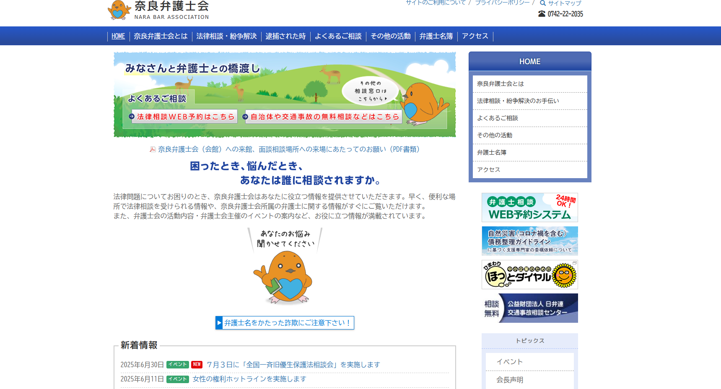Click the 新着情報 section heading
This screenshot has width=721, height=389.
tap(139, 345)
